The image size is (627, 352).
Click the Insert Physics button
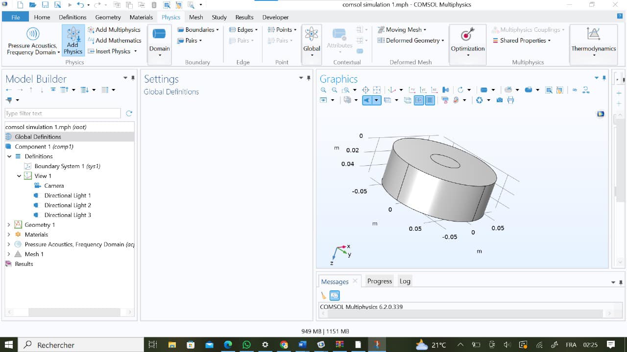(x=113, y=51)
